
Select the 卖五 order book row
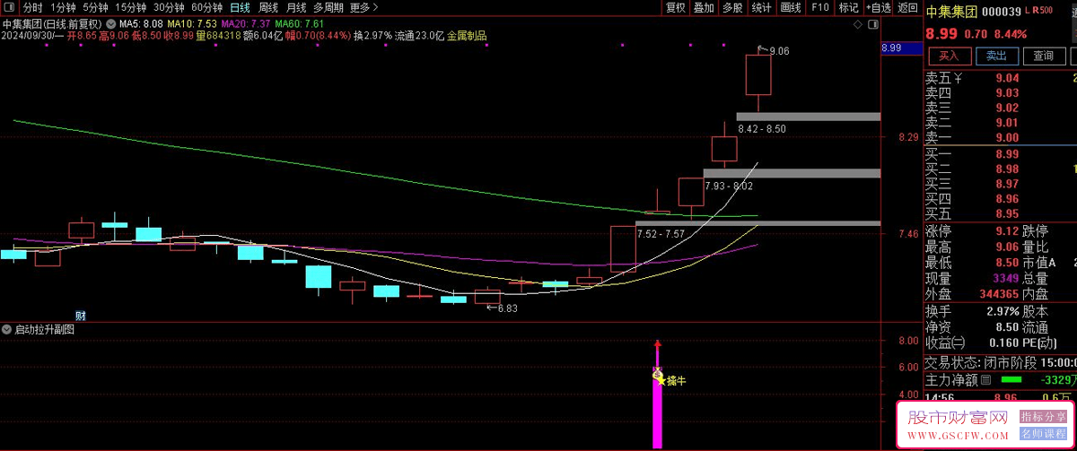pos(1001,79)
